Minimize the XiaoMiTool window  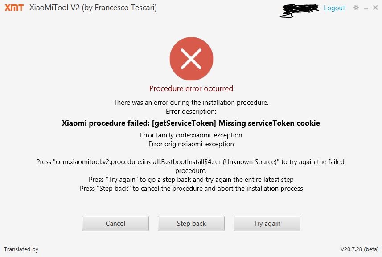(x=366, y=8)
